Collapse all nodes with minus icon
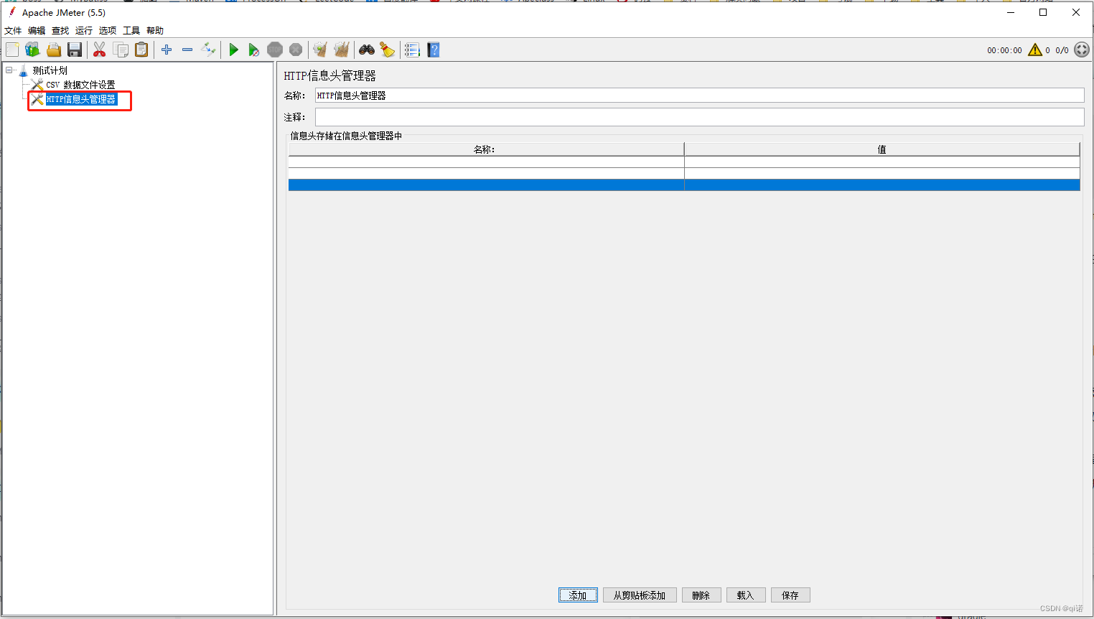1094x619 pixels. coord(187,50)
